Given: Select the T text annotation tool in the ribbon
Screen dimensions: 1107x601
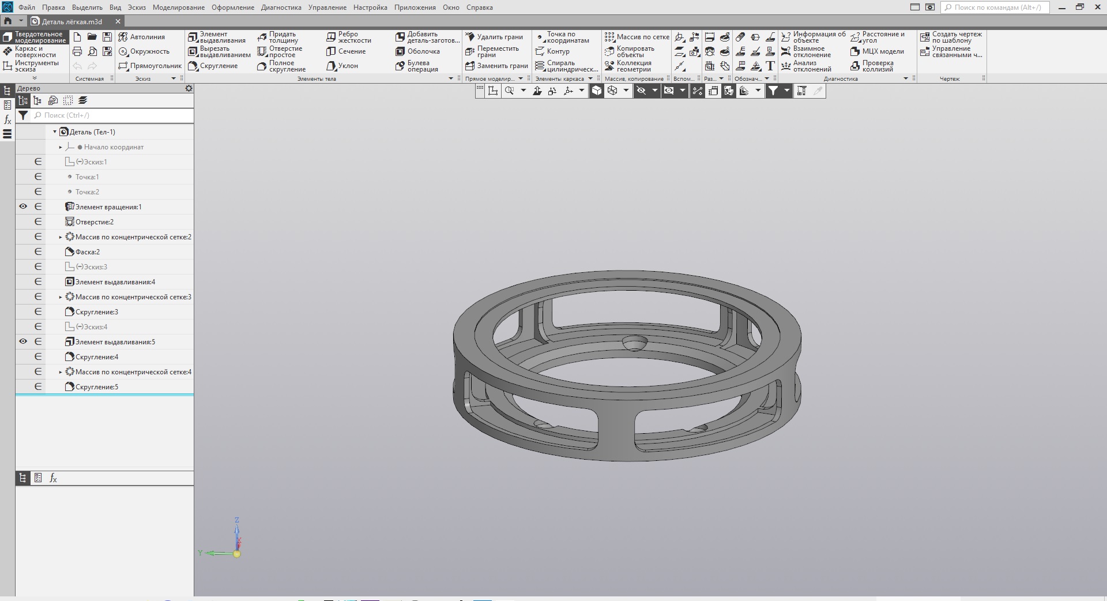Looking at the screenshot, I should [770, 66].
